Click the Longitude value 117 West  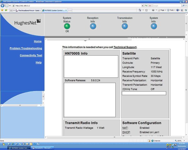click(x=156, y=67)
